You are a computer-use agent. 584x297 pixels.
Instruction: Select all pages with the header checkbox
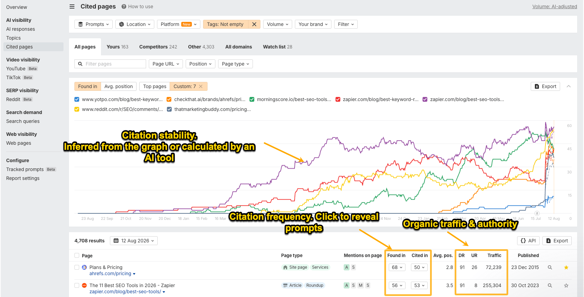77,255
